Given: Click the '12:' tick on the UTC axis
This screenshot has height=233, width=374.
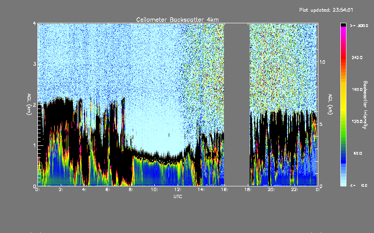Looking at the screenshot, I should [178, 190].
